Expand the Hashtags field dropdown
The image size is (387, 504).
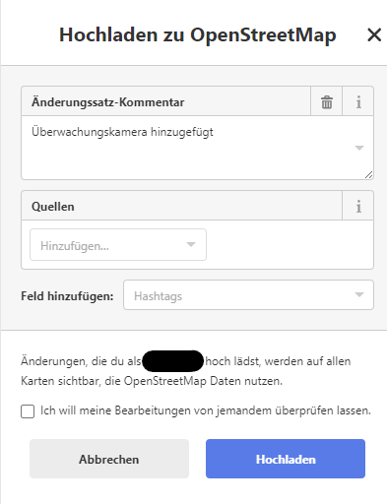[359, 294]
